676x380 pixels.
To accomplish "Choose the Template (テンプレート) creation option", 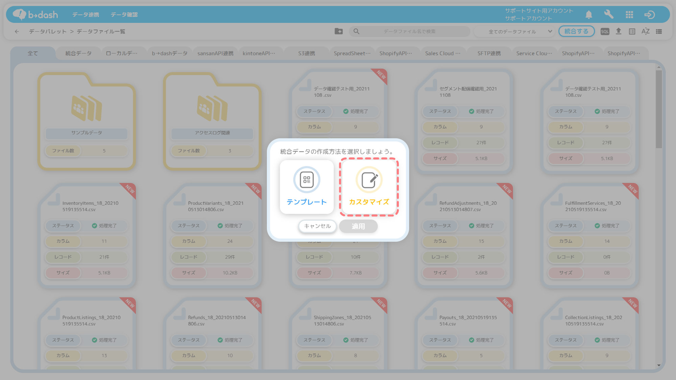I will pos(307,187).
